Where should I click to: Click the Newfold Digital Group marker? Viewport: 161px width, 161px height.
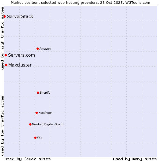30,124
